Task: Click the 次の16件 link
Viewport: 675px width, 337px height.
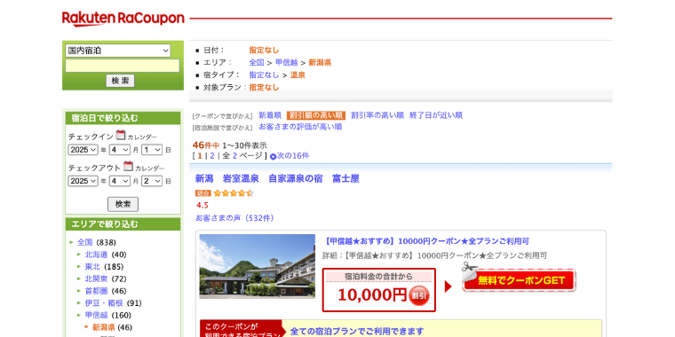Action: coord(293,155)
